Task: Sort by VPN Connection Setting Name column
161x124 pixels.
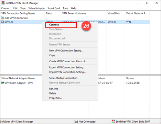Action: point(22,13)
